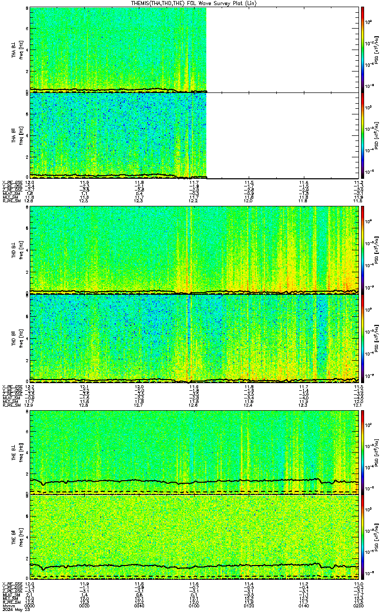This screenshot has height=613, width=383.
Task: Click the PSD [nT²/Hz] label beside THD B⊥
Action: (377, 249)
